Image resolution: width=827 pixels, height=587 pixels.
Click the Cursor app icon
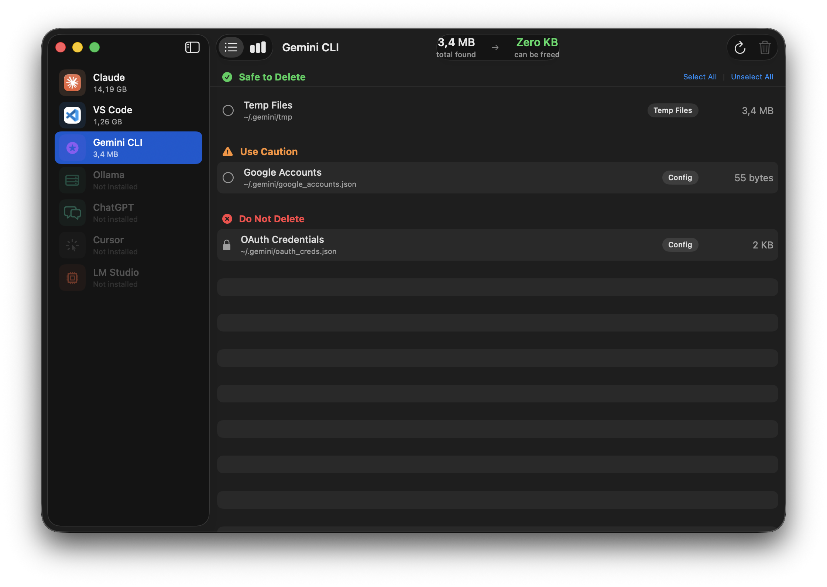coord(72,245)
